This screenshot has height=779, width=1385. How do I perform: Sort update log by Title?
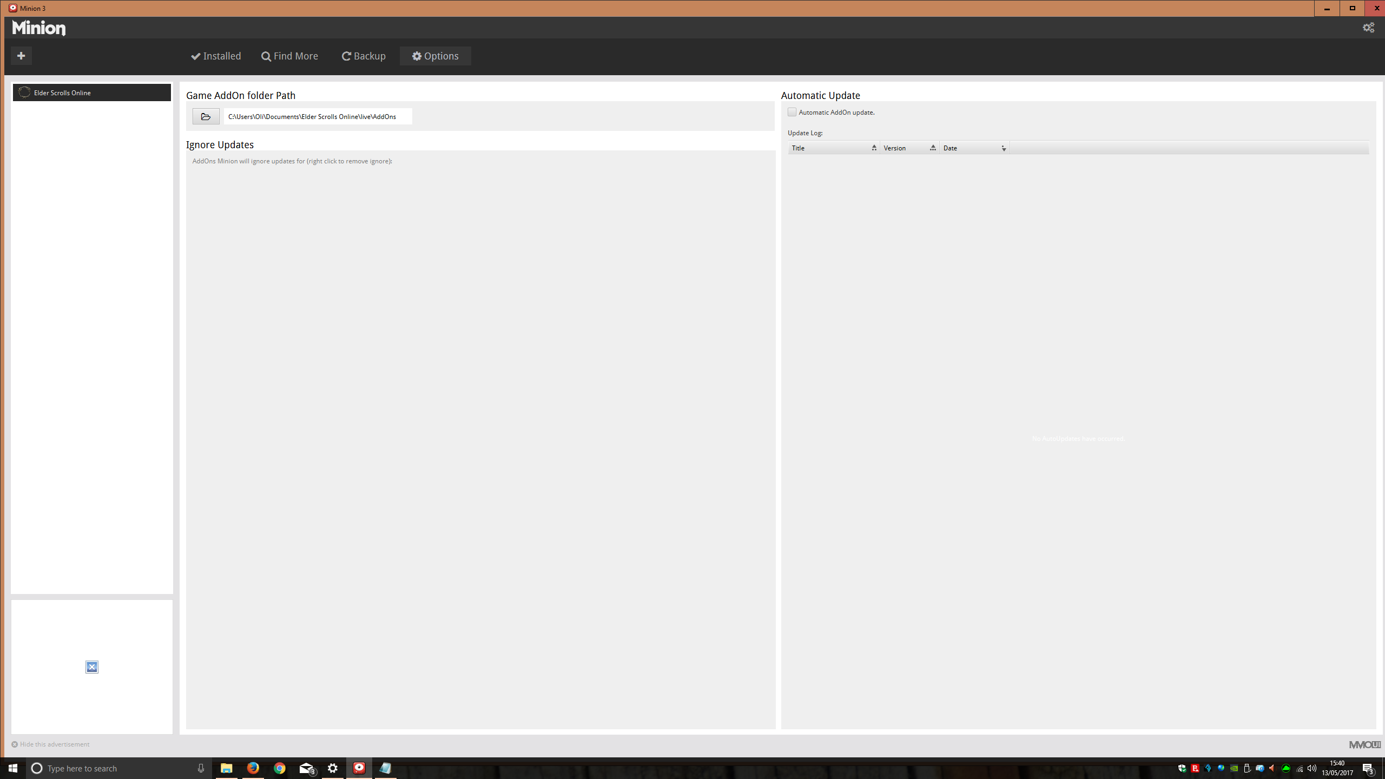click(x=834, y=148)
